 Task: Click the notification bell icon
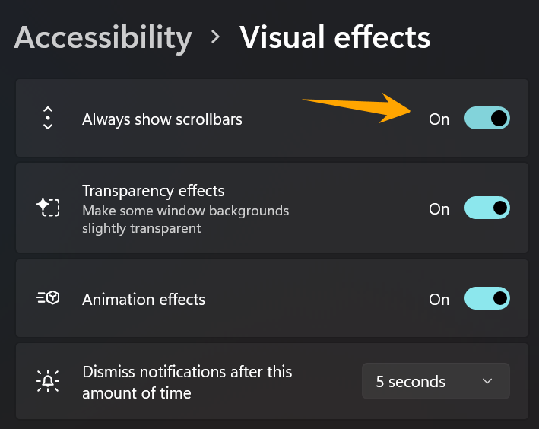click(48, 381)
